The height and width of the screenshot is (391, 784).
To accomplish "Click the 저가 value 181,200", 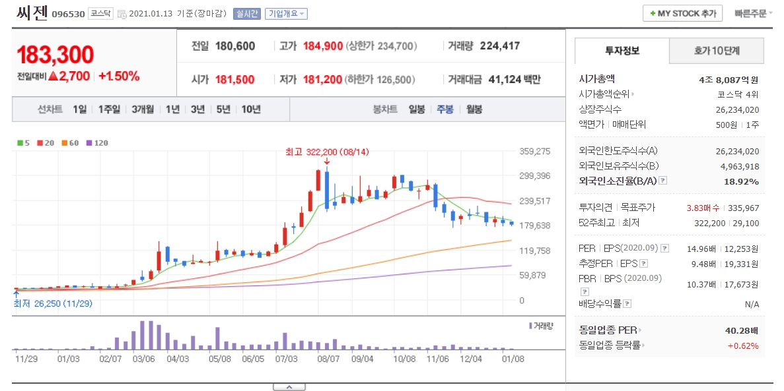I will [323, 79].
